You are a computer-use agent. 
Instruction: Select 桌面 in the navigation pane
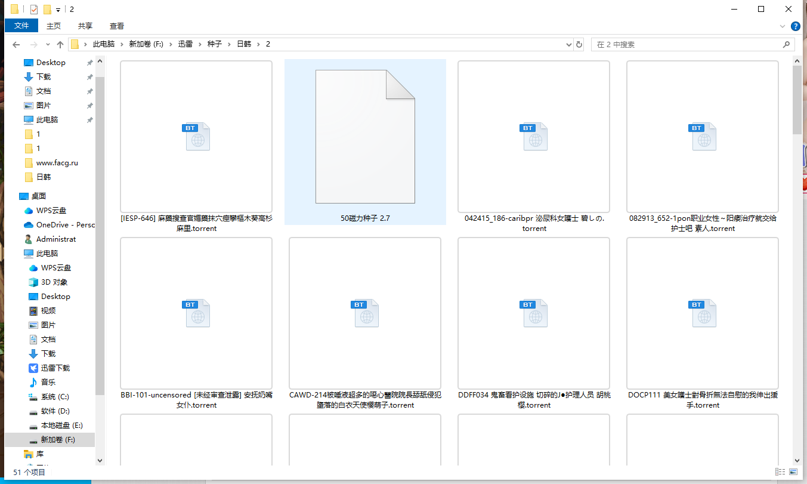(x=32, y=196)
